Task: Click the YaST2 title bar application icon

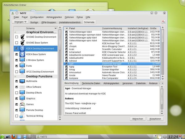Action: (13, 13)
